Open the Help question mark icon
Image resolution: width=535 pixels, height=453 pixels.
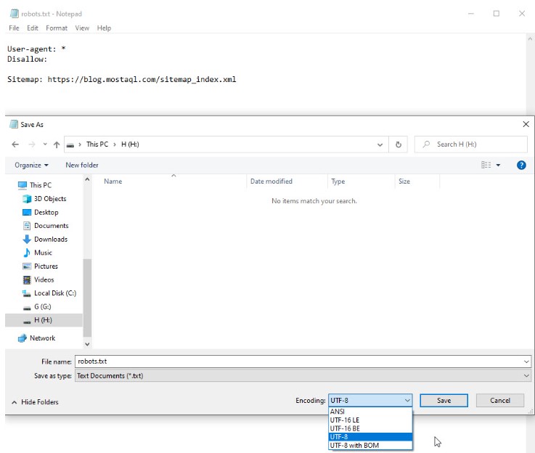pos(521,165)
